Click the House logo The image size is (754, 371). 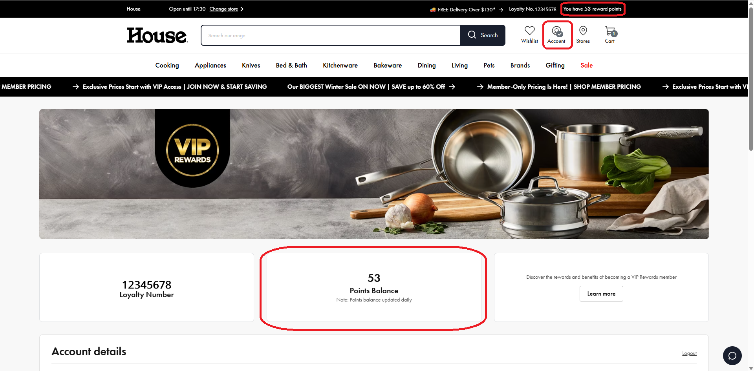pos(157,35)
